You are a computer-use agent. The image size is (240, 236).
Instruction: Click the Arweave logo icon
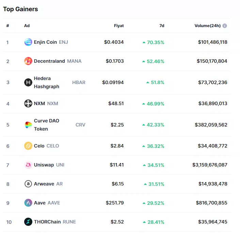tap(28, 184)
